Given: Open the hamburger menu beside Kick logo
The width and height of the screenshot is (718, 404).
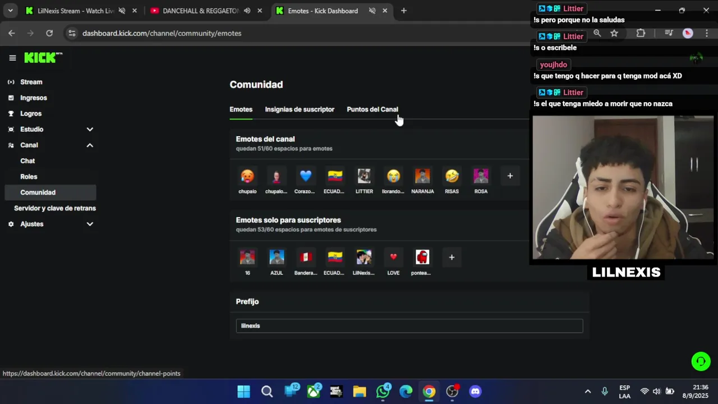Looking at the screenshot, I should click(12, 58).
